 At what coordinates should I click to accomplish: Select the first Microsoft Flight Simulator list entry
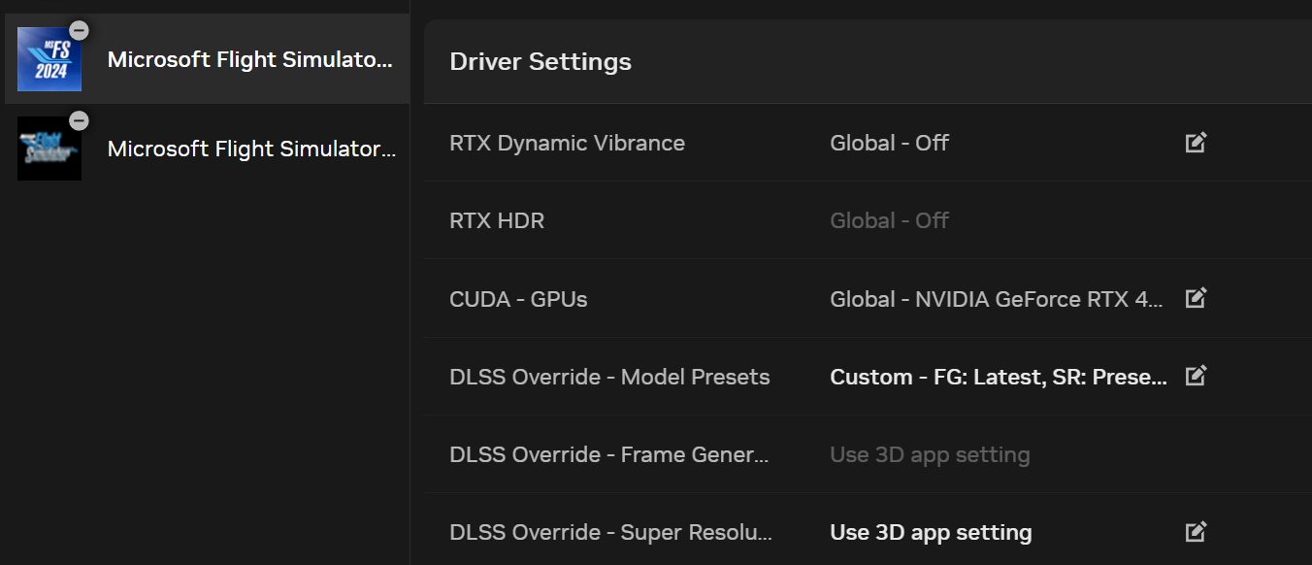[x=249, y=60]
